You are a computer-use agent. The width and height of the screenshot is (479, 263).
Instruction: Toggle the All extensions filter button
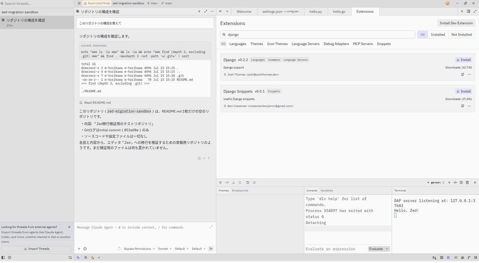coord(422,35)
